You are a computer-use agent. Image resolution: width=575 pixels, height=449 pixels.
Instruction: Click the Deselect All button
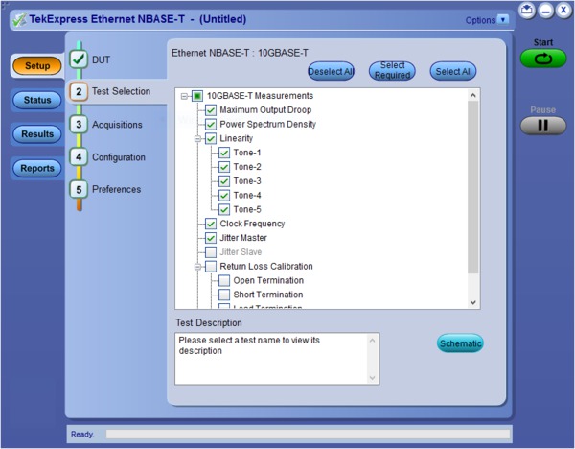pos(330,72)
